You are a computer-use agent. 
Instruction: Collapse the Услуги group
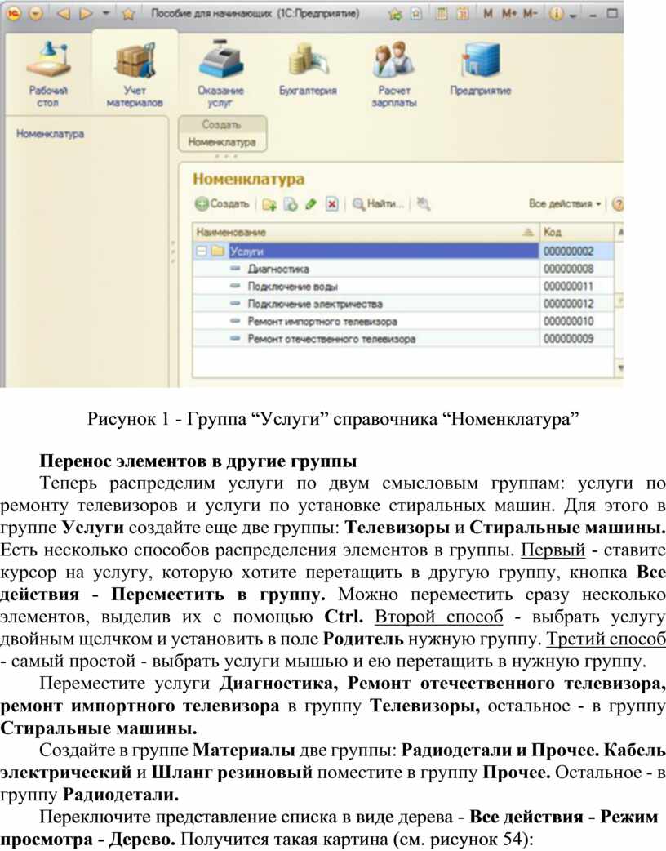(202, 252)
